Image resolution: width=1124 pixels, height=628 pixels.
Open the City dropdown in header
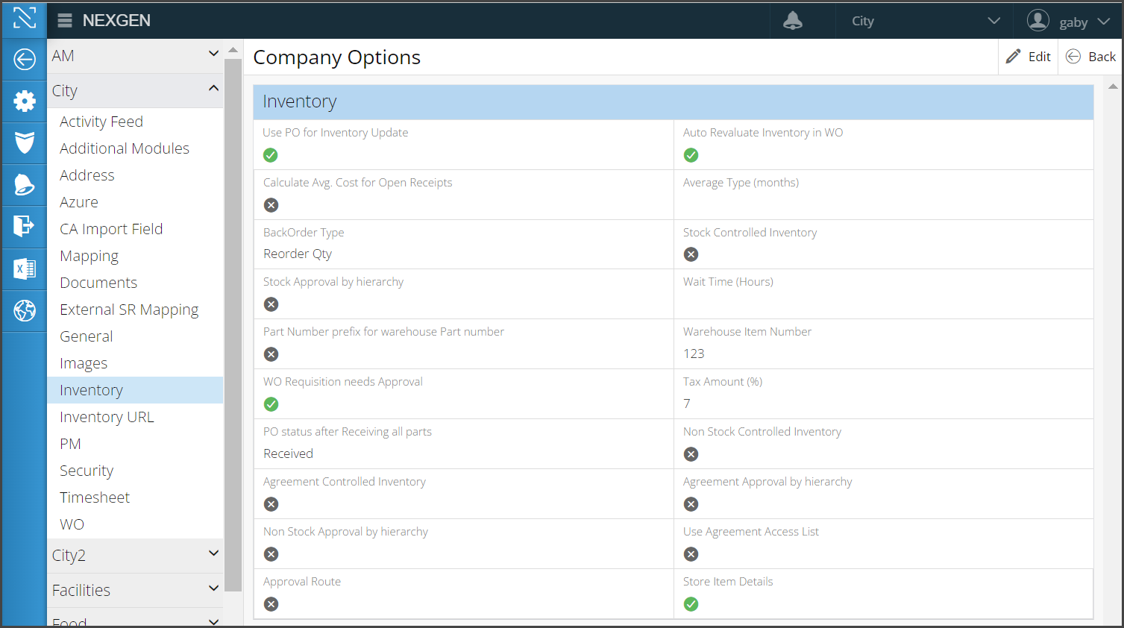925,21
